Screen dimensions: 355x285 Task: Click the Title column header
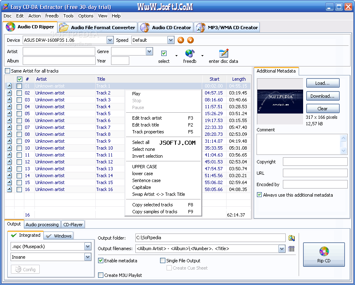(148, 79)
